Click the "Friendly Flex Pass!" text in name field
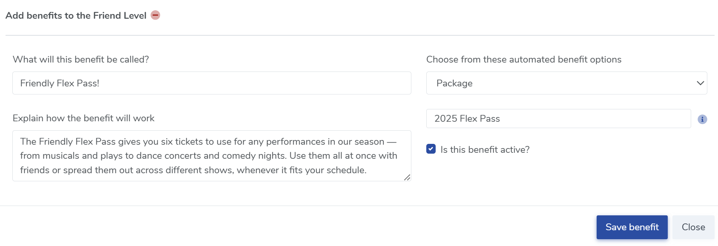Image resolution: width=718 pixels, height=246 pixels. point(60,83)
